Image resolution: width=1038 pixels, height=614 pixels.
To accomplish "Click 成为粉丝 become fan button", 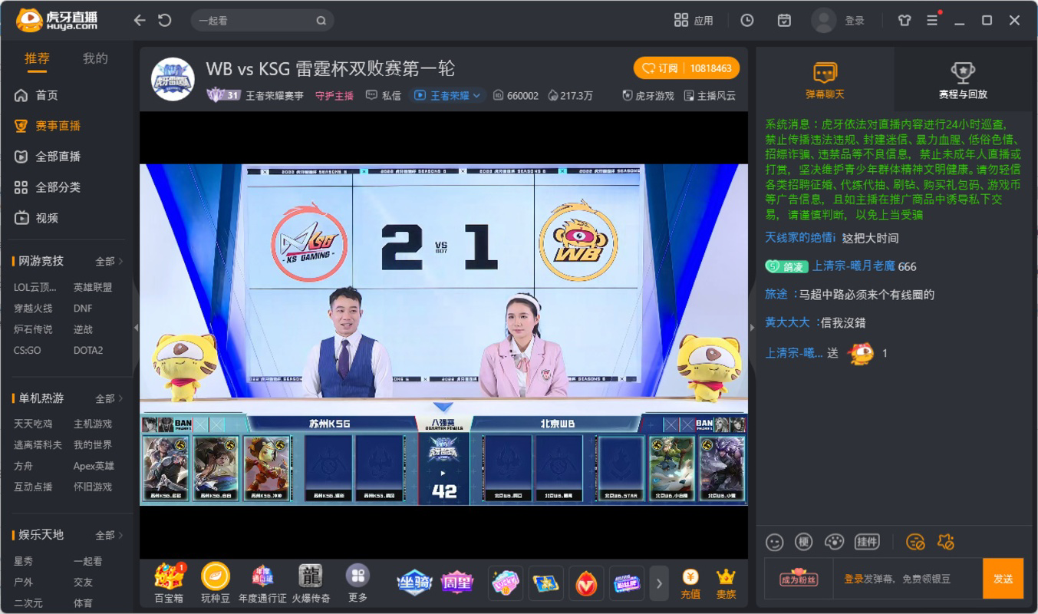I will pyautogui.click(x=799, y=579).
